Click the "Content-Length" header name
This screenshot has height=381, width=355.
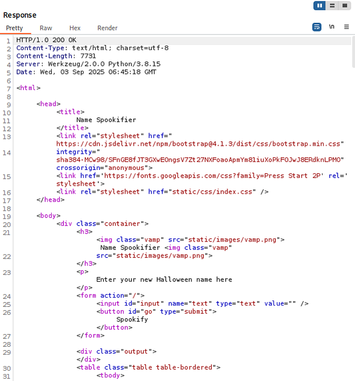point(44,56)
